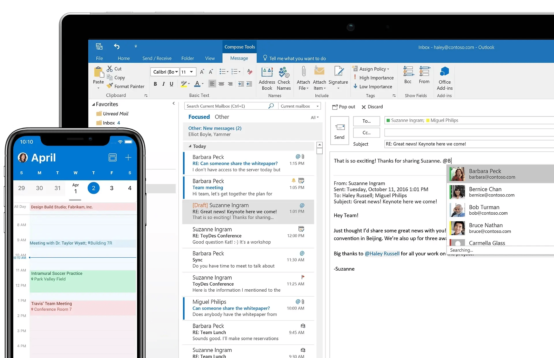Image resolution: width=554 pixels, height=358 pixels.
Task: Center align text
Action: (221, 84)
